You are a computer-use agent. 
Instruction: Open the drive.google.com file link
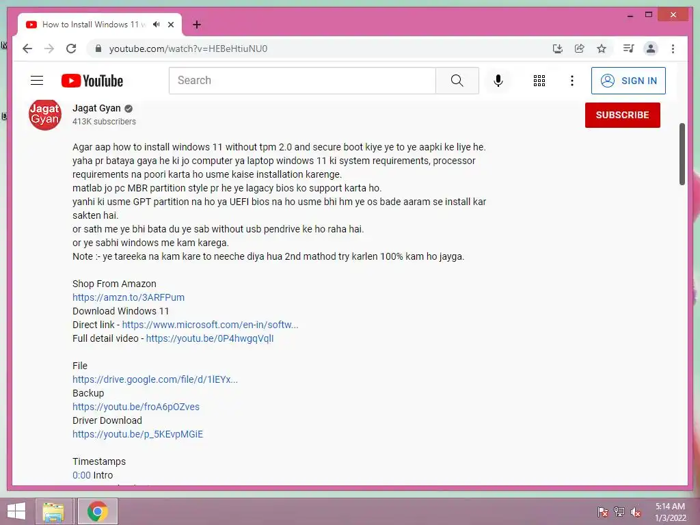tap(155, 379)
